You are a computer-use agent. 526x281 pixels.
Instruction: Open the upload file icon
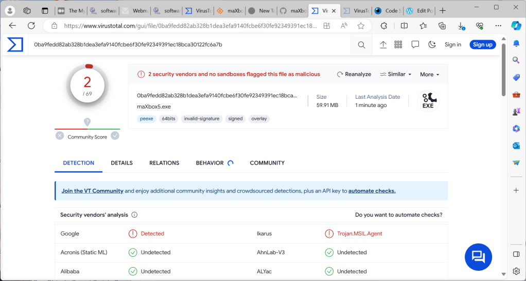click(383, 45)
